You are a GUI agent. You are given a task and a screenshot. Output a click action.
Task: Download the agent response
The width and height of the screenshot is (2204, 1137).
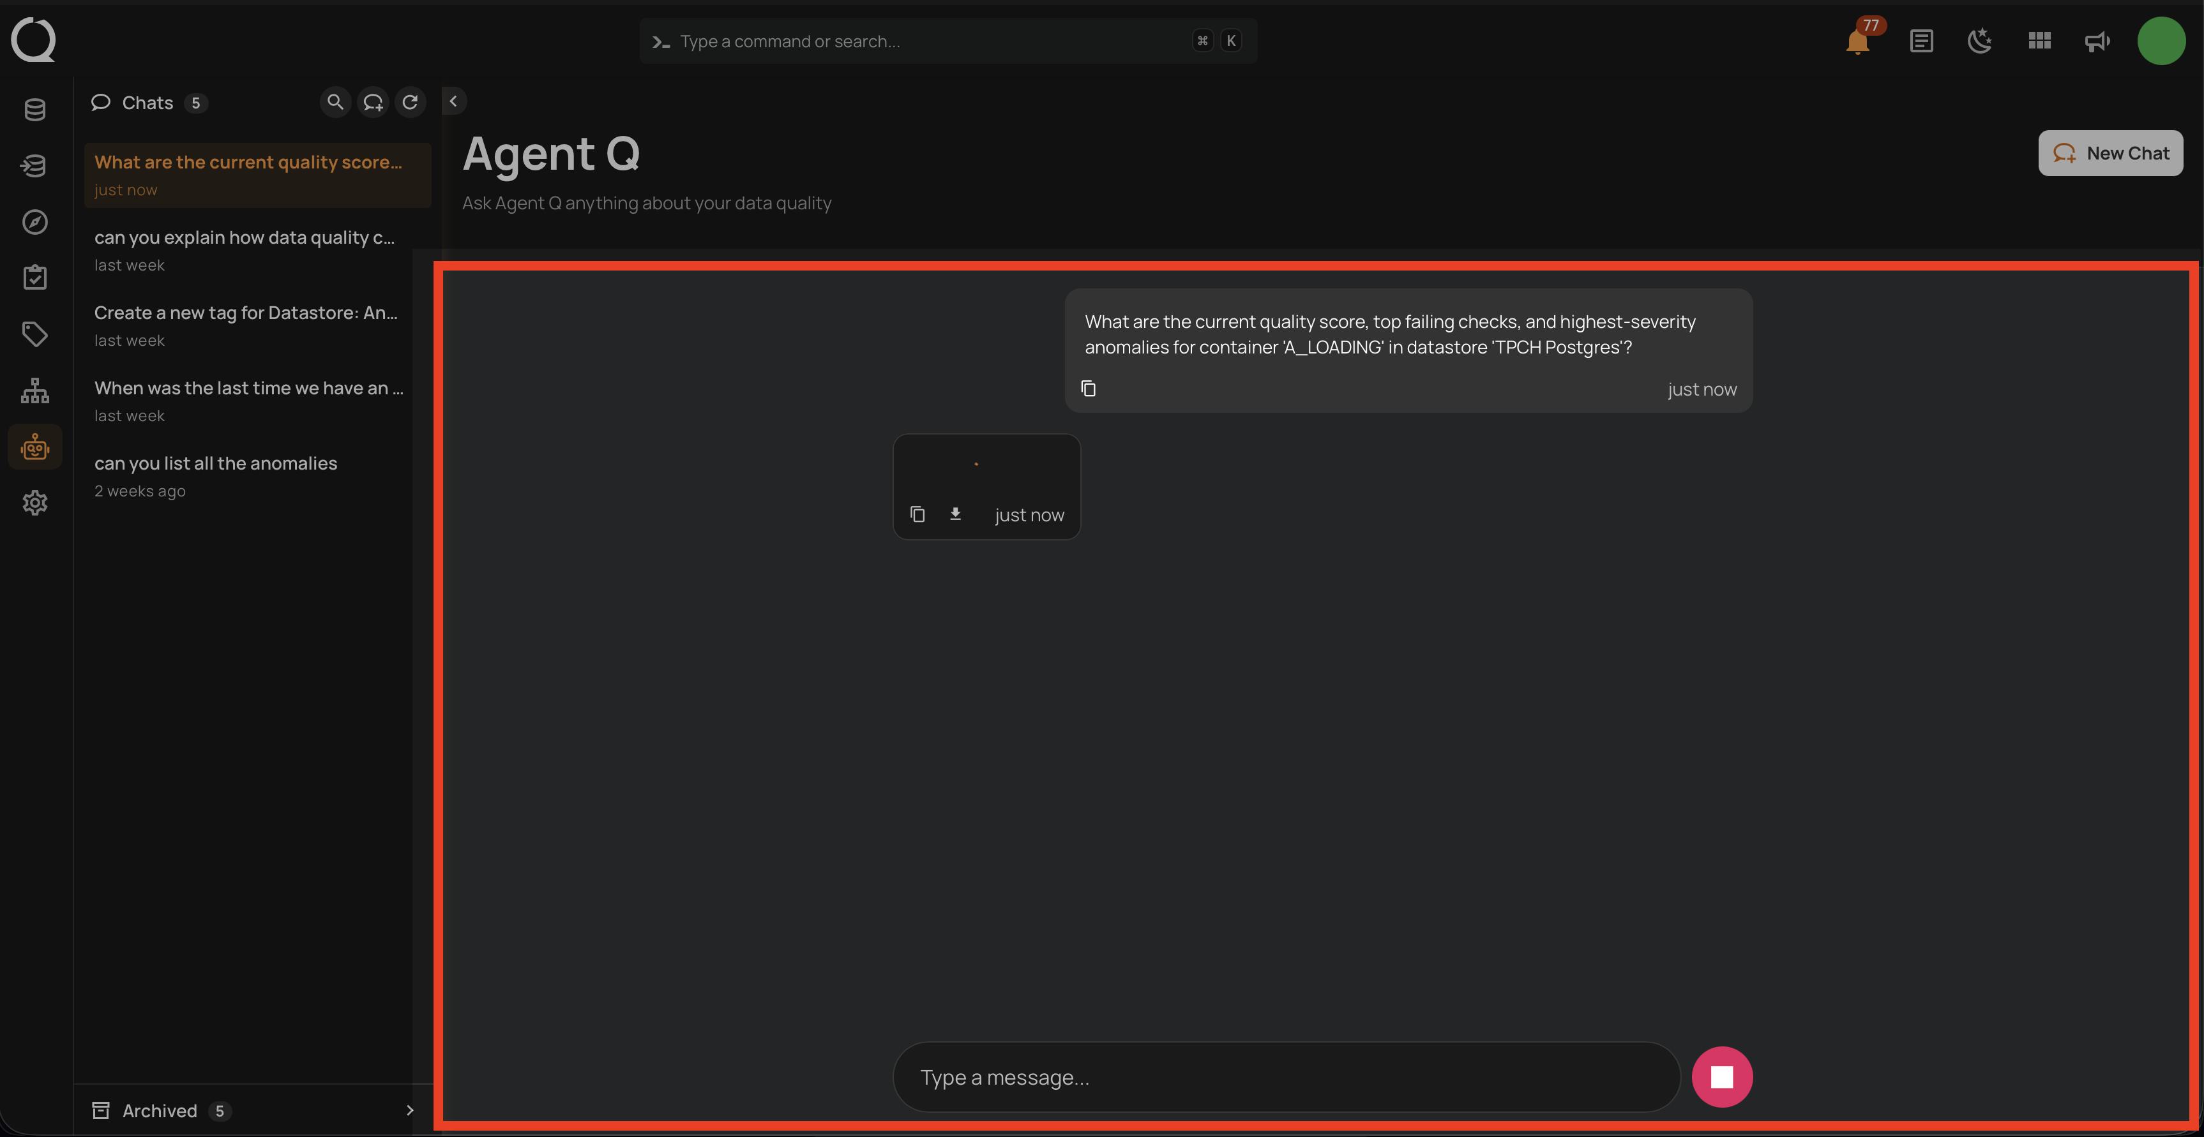(x=956, y=514)
